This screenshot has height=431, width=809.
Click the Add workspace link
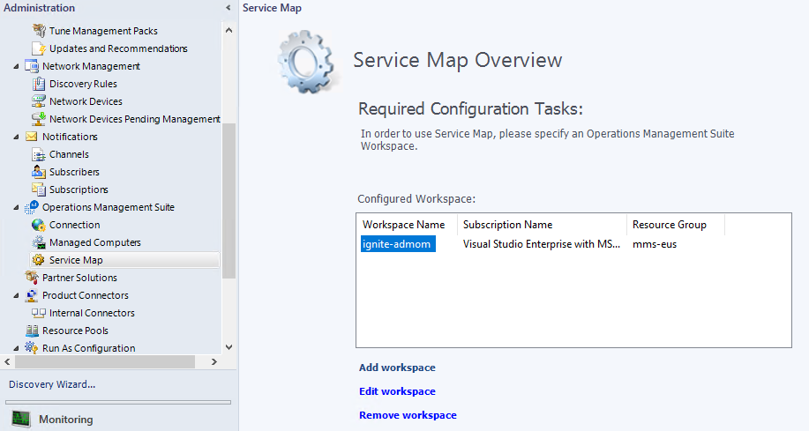click(x=397, y=368)
